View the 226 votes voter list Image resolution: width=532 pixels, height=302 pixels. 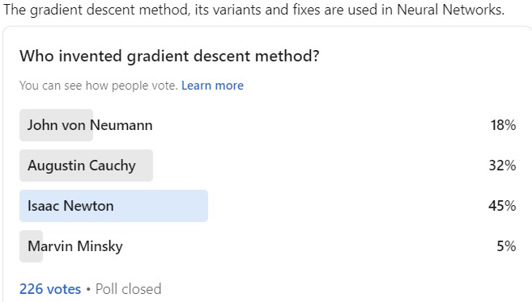click(50, 289)
